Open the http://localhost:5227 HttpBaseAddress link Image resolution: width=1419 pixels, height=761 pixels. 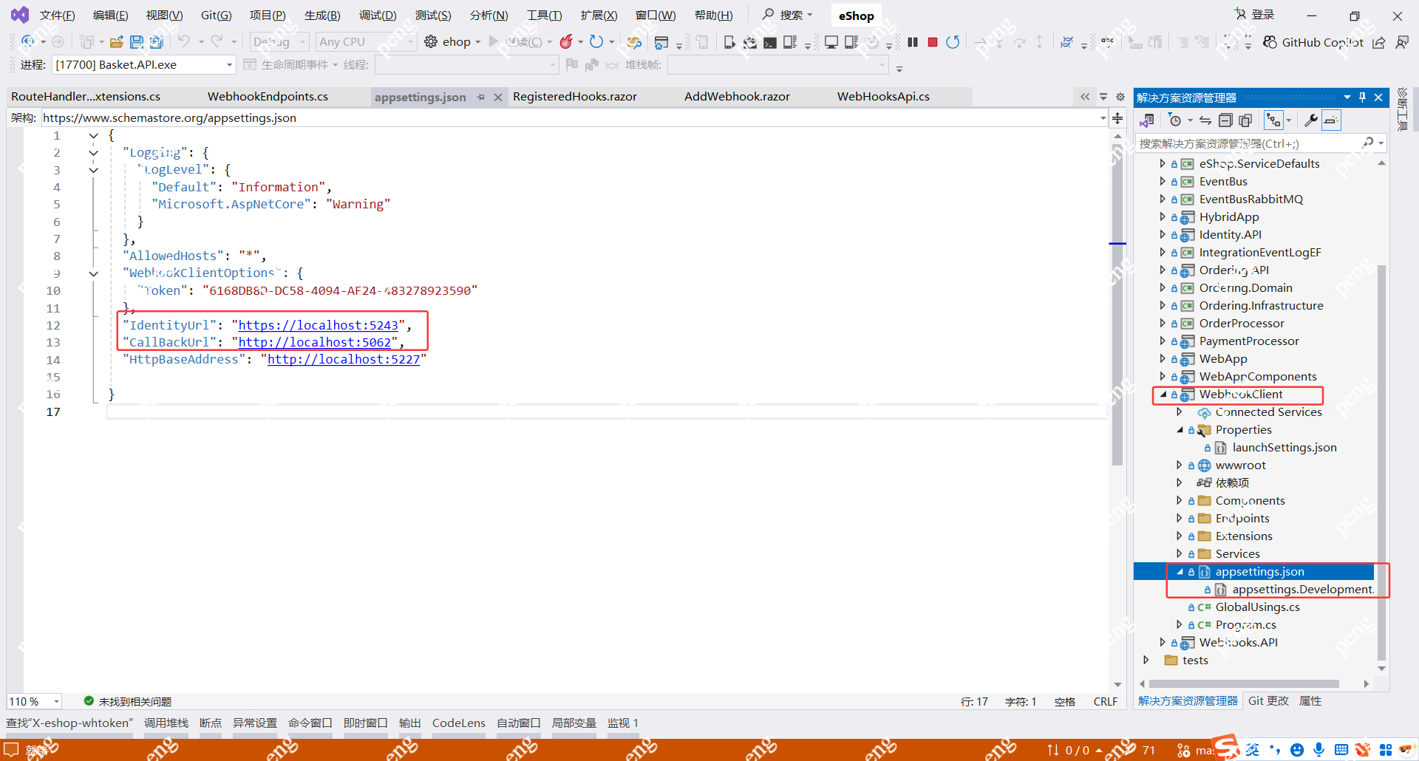point(344,360)
